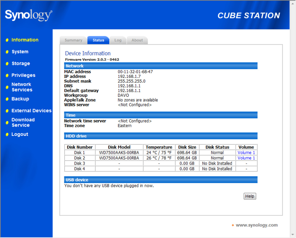The width and height of the screenshot is (296, 238).
Task: Open Download Service in the sidebar
Action: (x=23, y=123)
